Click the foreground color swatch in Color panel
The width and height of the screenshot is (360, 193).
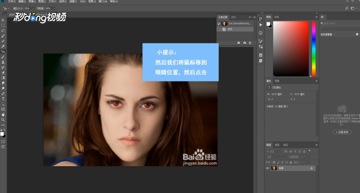pos(268,24)
